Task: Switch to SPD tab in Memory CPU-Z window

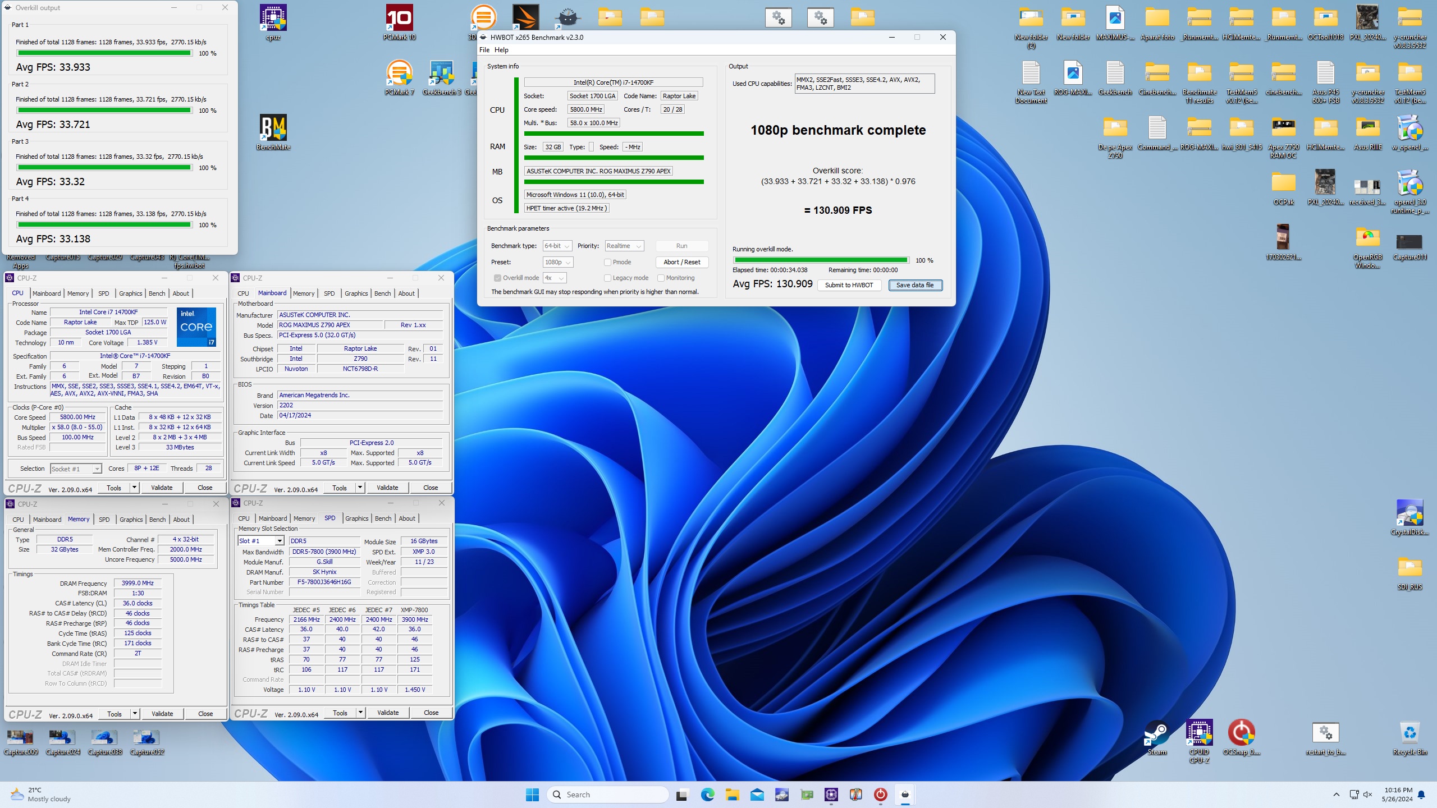Action: [x=104, y=520]
